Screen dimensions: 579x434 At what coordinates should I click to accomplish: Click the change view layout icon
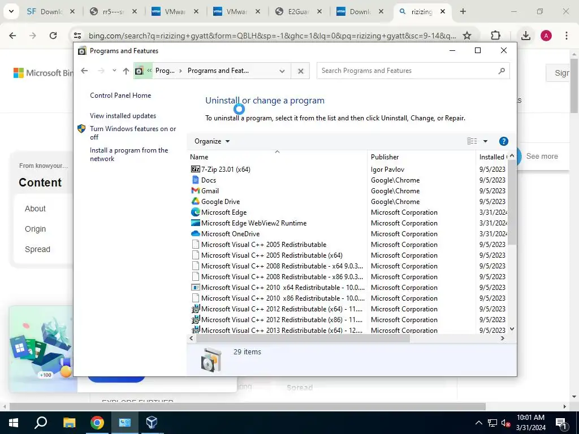472,141
